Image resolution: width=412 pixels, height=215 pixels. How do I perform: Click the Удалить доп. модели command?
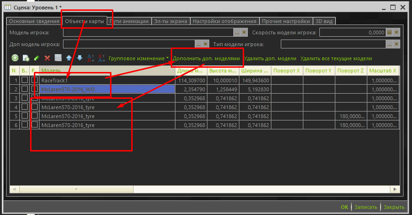point(270,58)
